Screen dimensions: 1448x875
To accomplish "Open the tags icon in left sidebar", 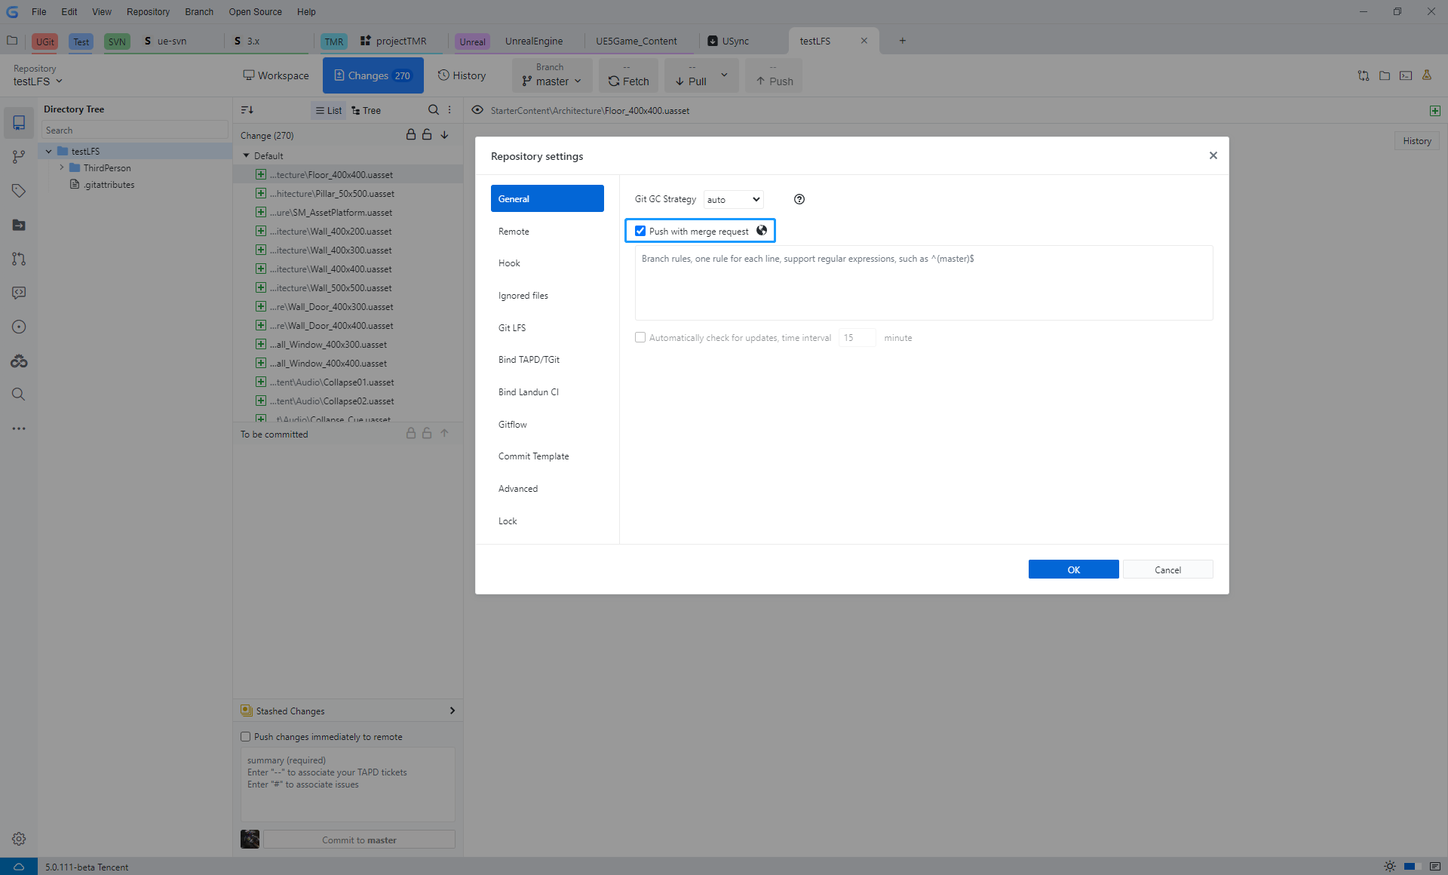I will coord(19,191).
